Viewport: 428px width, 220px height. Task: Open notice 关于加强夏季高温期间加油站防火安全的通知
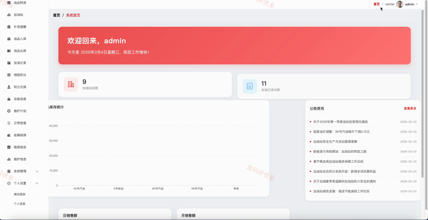pyautogui.click(x=344, y=181)
